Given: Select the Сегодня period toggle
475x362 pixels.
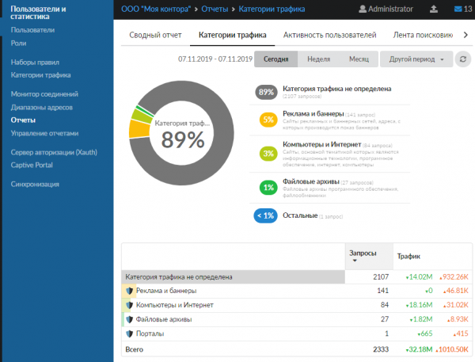Looking at the screenshot, I should click(275, 59).
